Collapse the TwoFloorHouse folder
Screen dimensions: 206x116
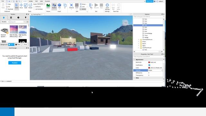coord(138,48)
